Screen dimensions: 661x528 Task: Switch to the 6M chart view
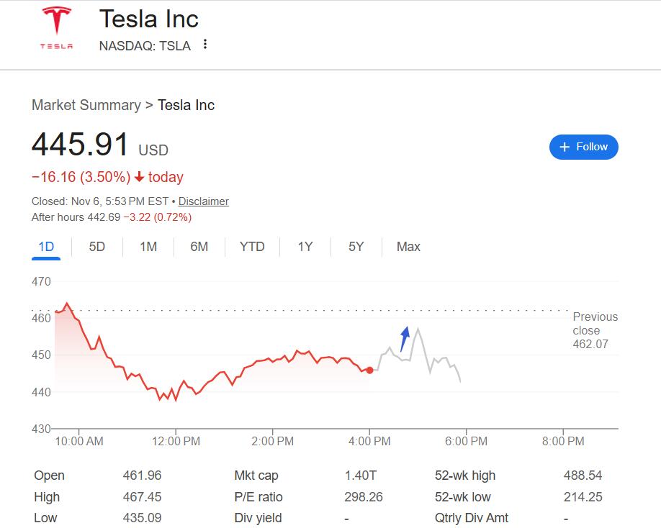point(199,247)
